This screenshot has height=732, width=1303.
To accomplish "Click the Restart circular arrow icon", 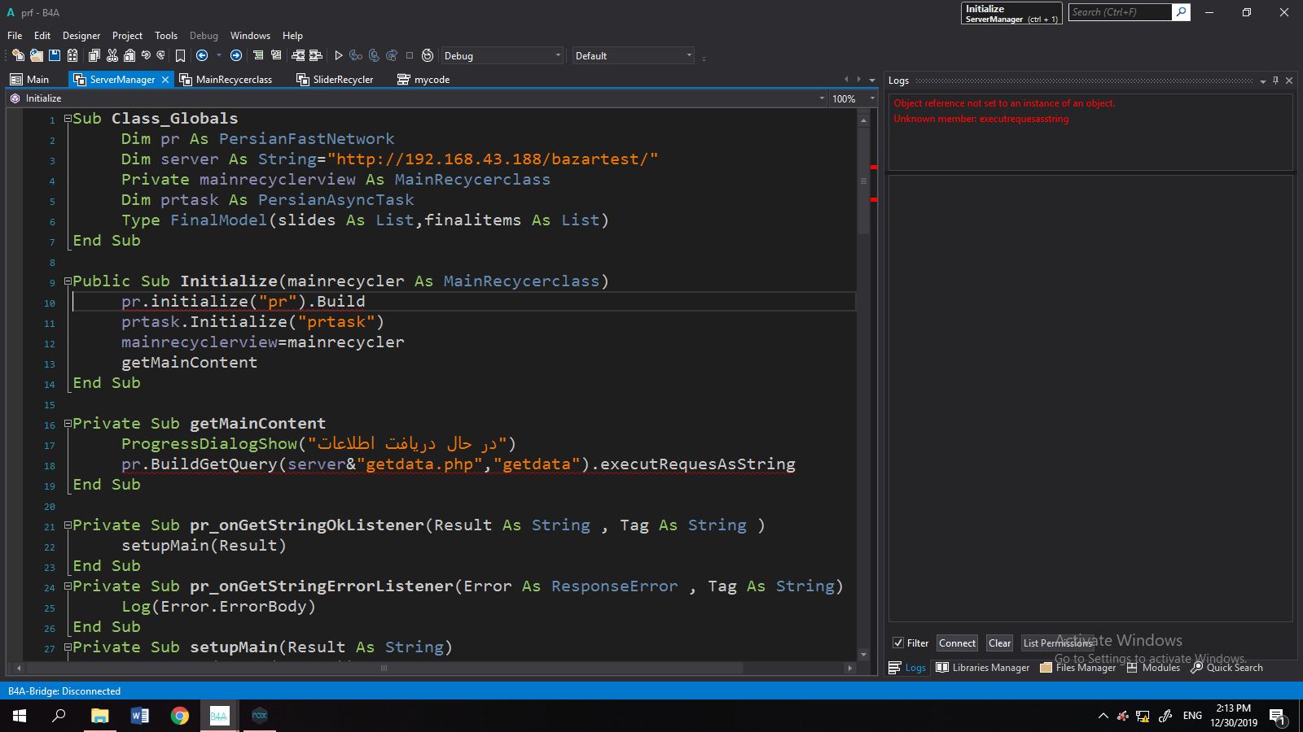I will click(428, 55).
